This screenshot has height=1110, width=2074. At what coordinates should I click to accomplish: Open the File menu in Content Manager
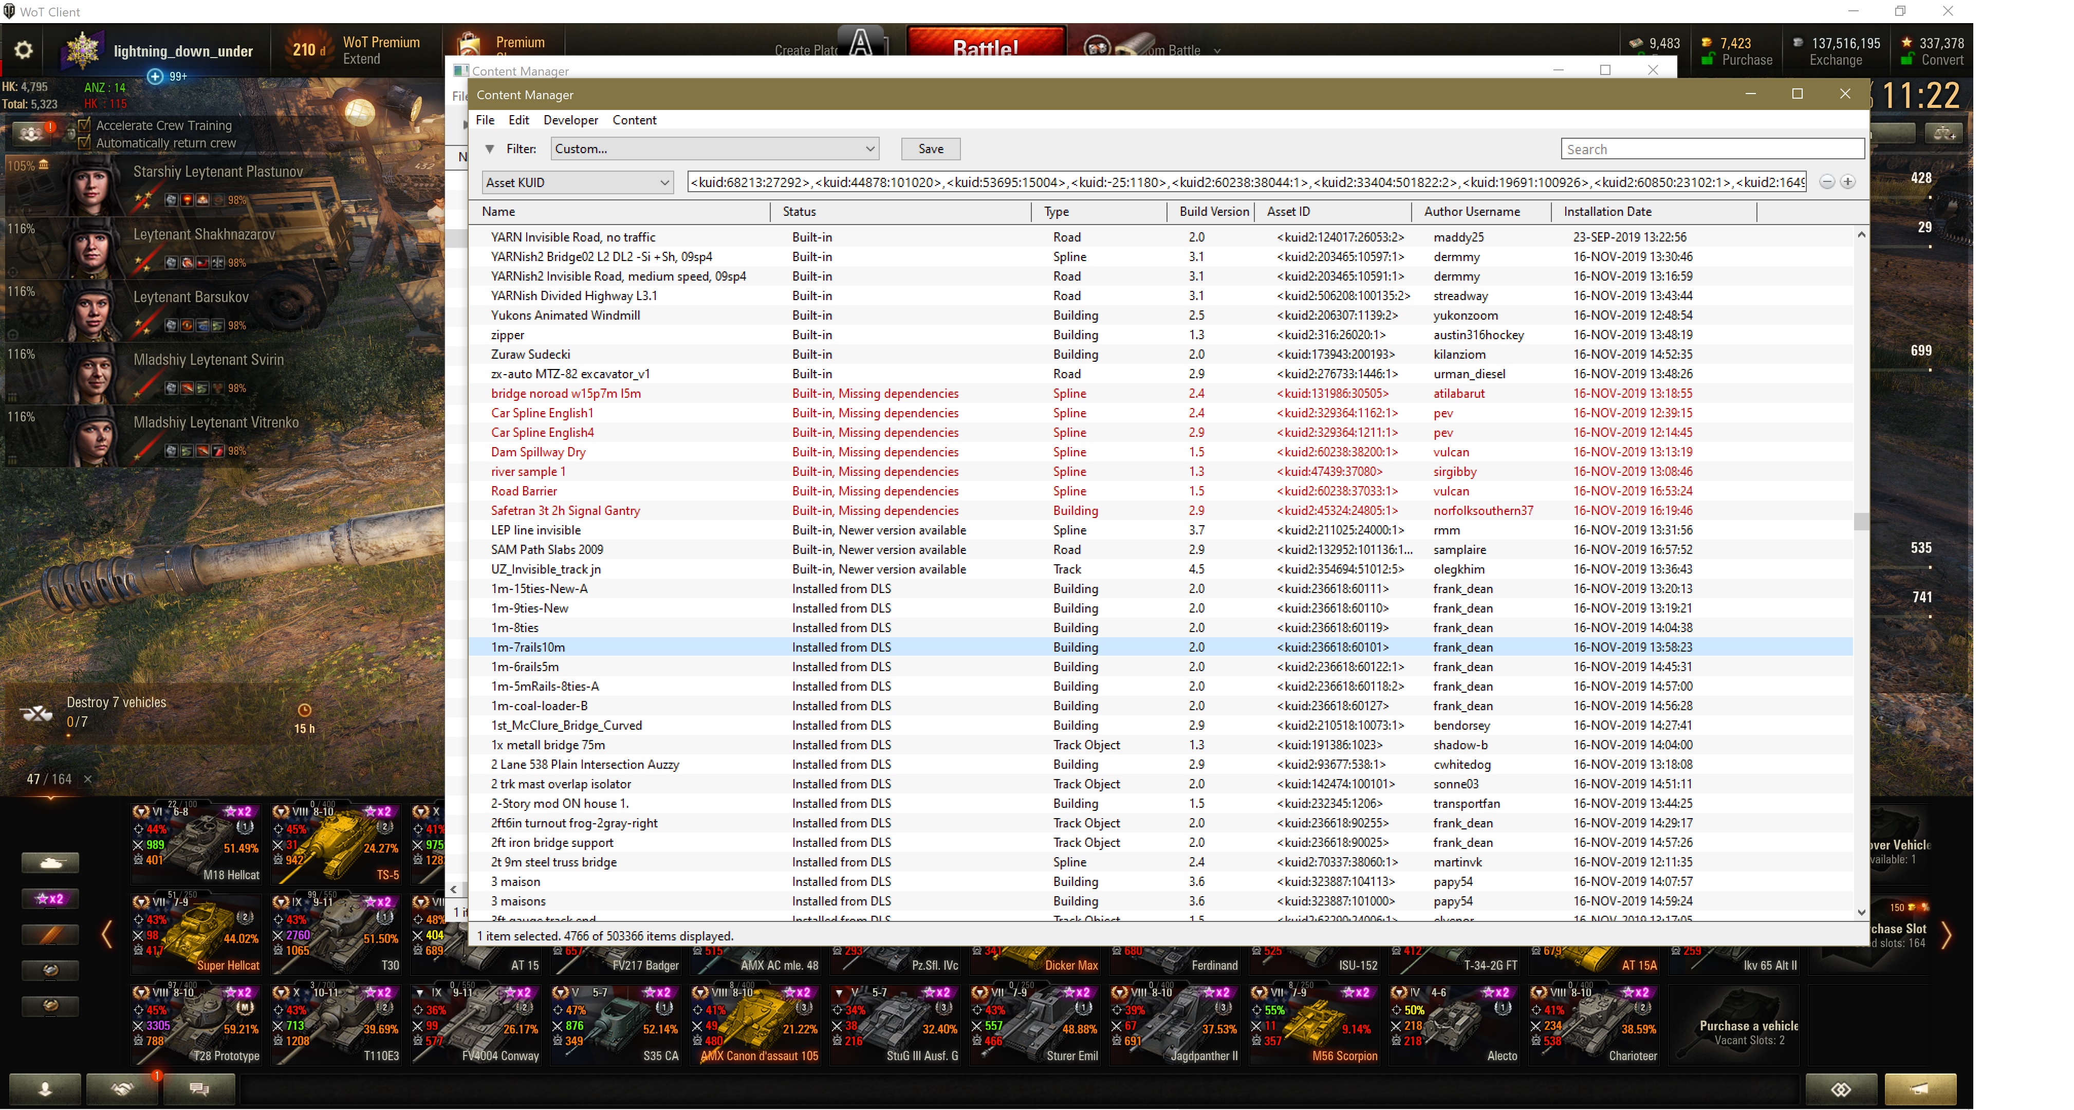(486, 120)
